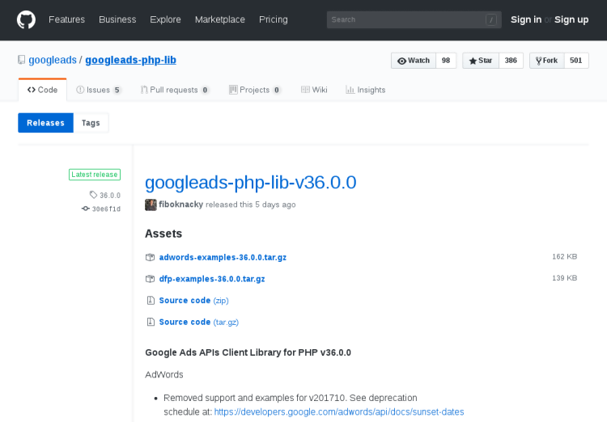Open commit 30e6f1d

106,209
